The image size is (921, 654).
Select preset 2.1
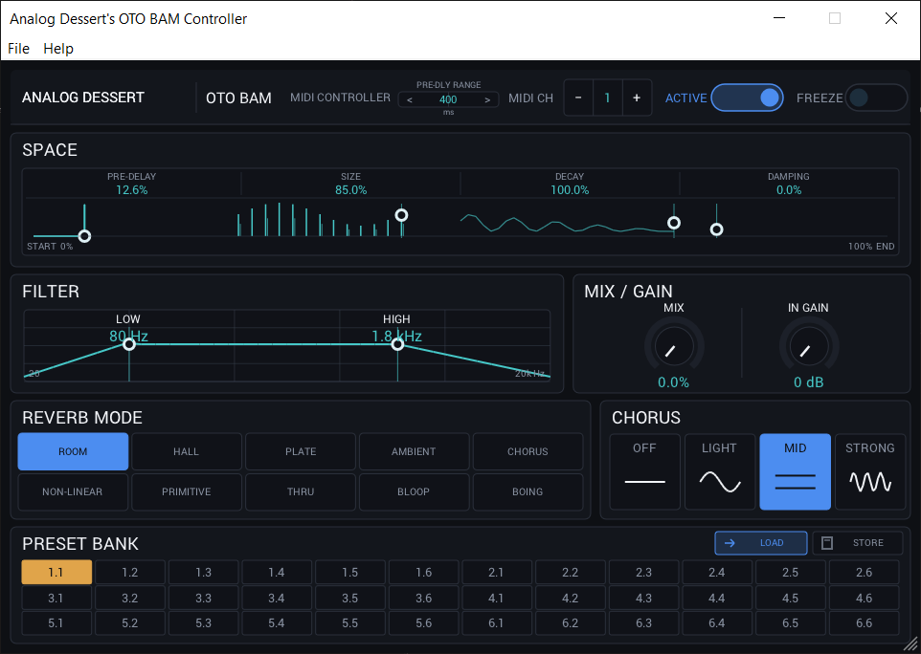(x=497, y=573)
